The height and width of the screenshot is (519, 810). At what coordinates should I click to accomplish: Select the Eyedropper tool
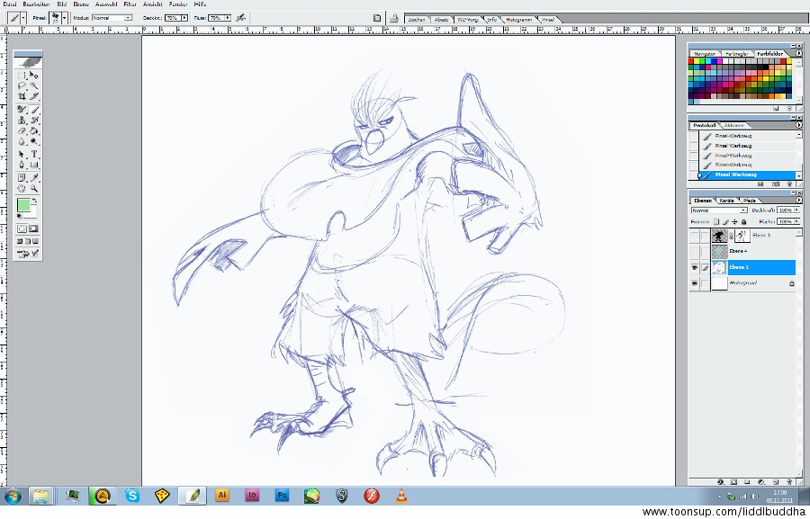tap(34, 177)
